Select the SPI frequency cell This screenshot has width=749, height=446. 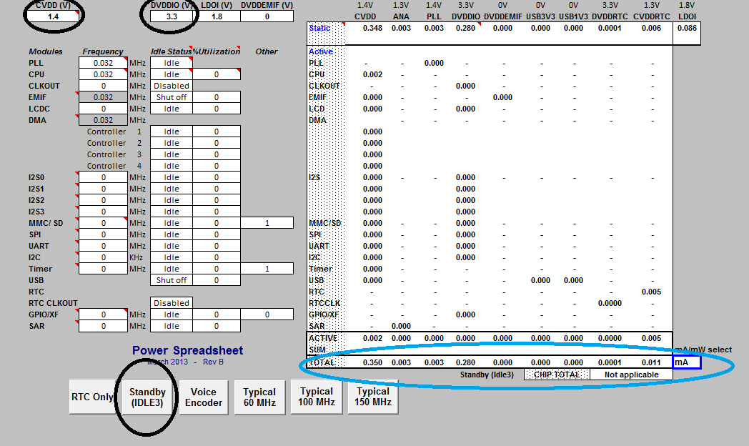(x=103, y=234)
